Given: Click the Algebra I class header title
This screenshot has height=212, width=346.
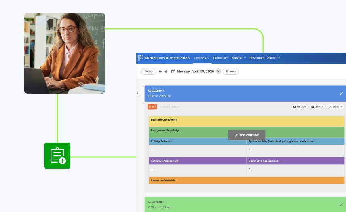Looking at the screenshot, I should coord(156,91).
